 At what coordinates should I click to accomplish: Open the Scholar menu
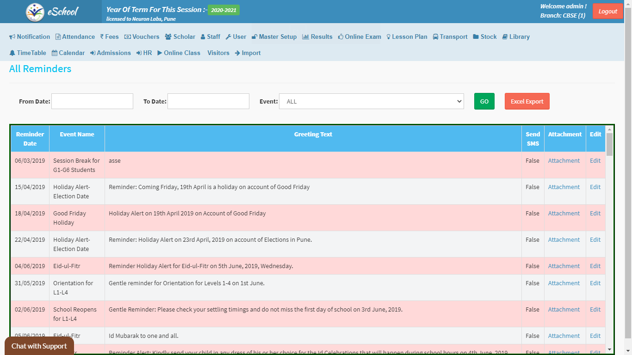pos(180,37)
